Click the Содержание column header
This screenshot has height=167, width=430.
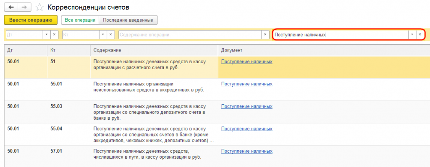[155, 51]
